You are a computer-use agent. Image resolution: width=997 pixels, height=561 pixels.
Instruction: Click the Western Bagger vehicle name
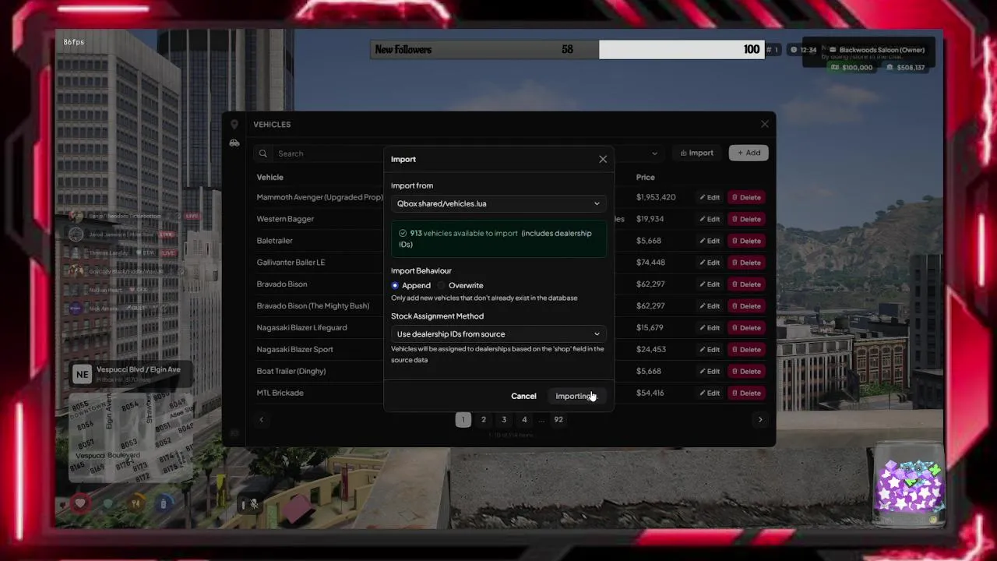coord(285,219)
